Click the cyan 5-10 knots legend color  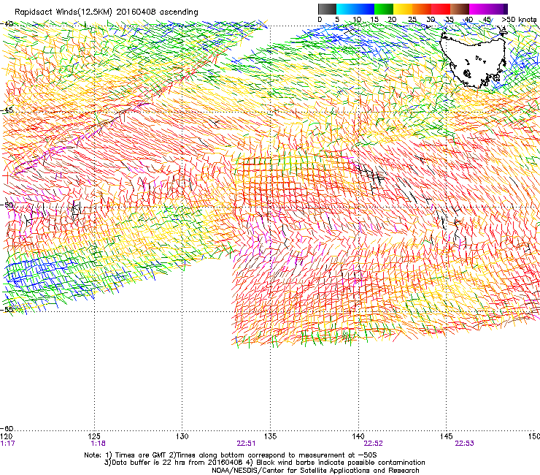pos(346,9)
